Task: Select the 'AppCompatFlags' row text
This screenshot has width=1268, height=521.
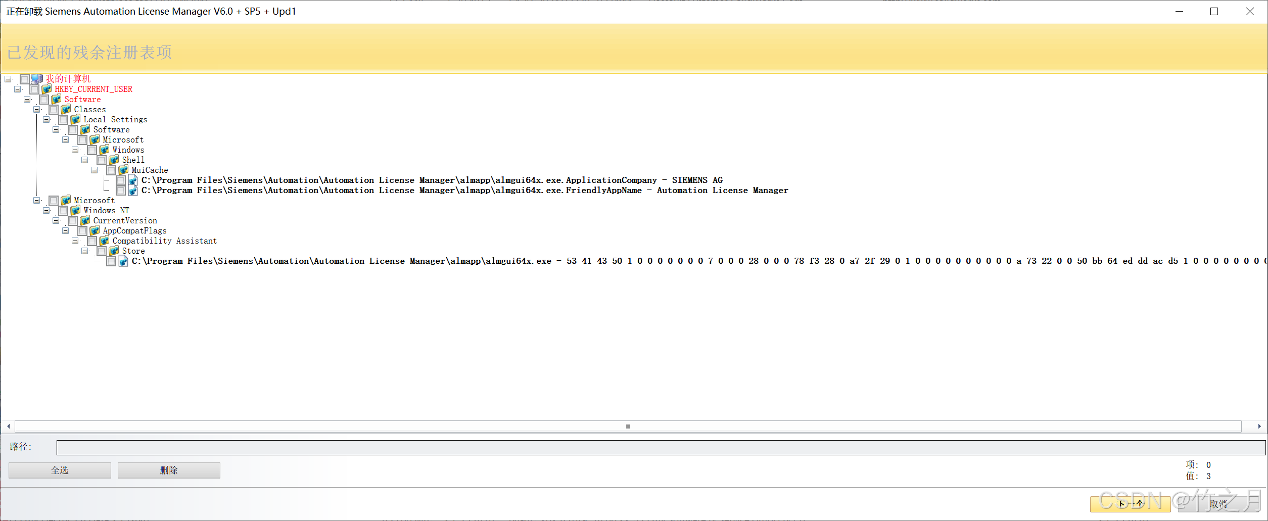Action: pyautogui.click(x=134, y=231)
